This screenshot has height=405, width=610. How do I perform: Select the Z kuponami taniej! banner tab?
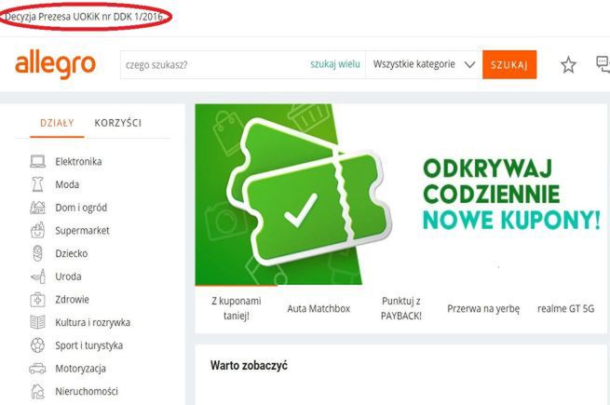(x=237, y=308)
